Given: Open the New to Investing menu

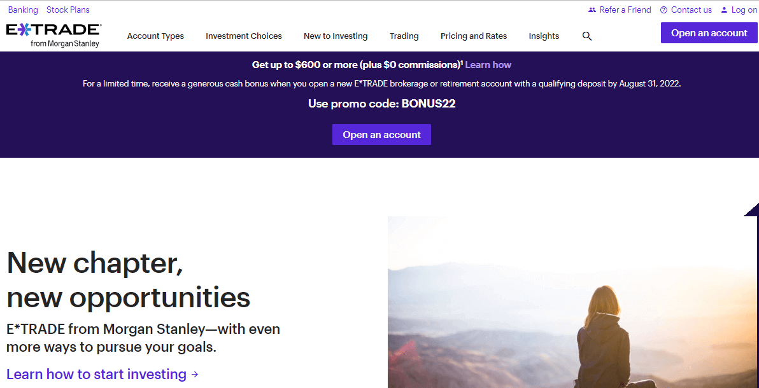Looking at the screenshot, I should tap(336, 36).
